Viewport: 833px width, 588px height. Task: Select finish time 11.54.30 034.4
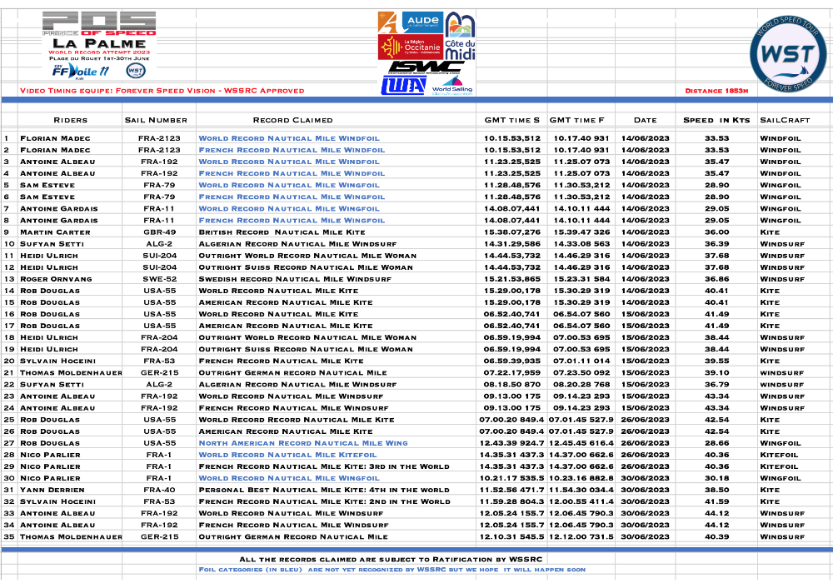point(581,490)
